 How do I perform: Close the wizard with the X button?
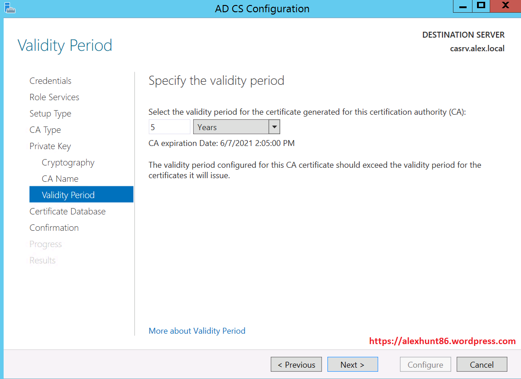505,6
